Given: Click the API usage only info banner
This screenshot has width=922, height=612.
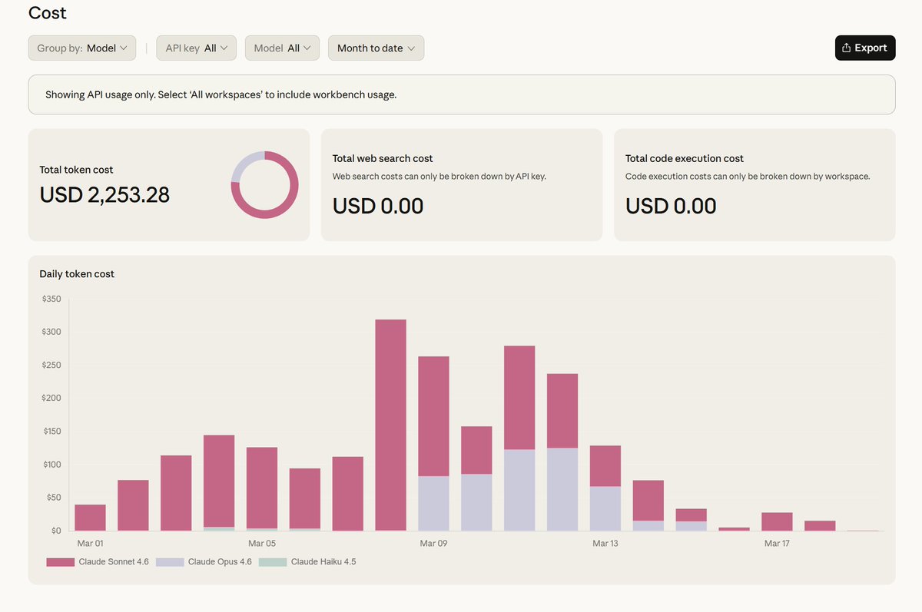Looking at the screenshot, I should [x=461, y=94].
